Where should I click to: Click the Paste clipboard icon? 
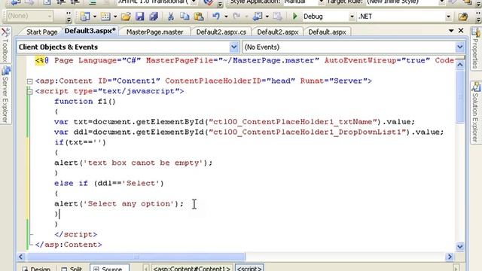(199, 17)
